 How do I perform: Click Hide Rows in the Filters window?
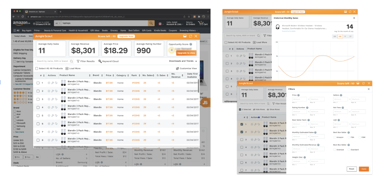259,109
